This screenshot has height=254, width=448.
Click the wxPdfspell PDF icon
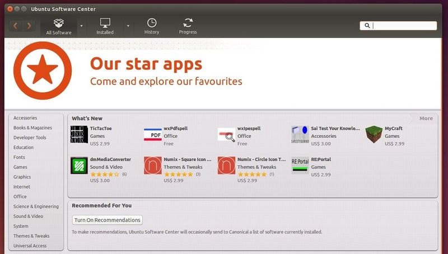point(152,135)
